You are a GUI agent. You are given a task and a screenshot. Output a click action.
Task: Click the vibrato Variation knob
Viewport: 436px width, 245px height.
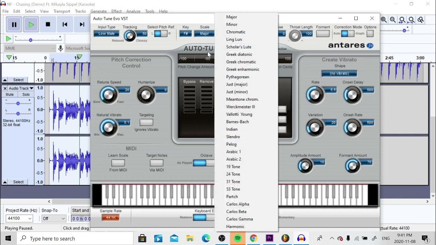click(314, 128)
